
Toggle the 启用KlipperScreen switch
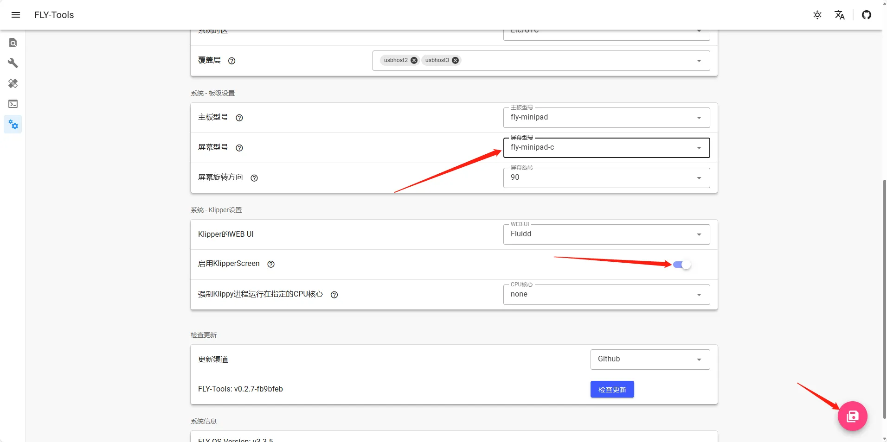coord(681,265)
